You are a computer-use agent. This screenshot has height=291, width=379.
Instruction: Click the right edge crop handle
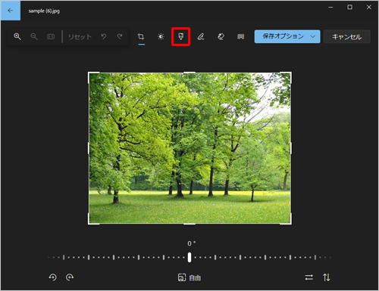coord(291,148)
